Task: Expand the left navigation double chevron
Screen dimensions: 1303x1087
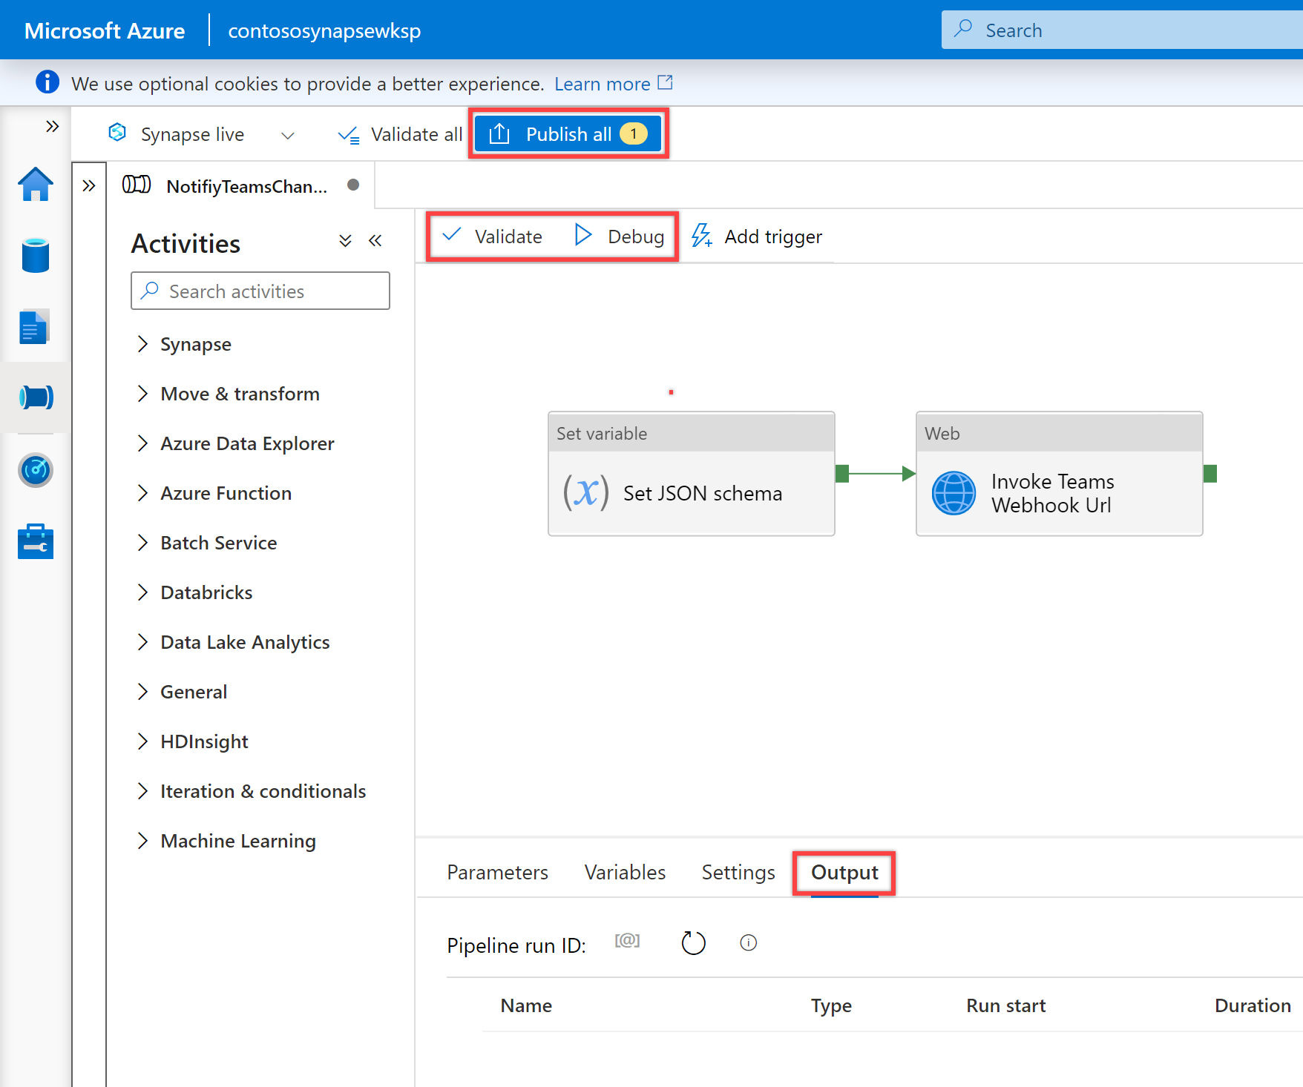Action: (x=52, y=126)
